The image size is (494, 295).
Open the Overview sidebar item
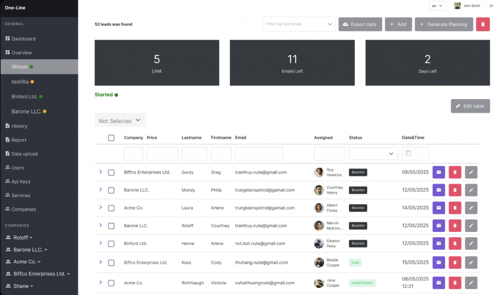(x=19, y=53)
